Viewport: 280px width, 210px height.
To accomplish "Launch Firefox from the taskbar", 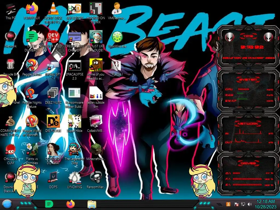I will (x=70, y=204).
